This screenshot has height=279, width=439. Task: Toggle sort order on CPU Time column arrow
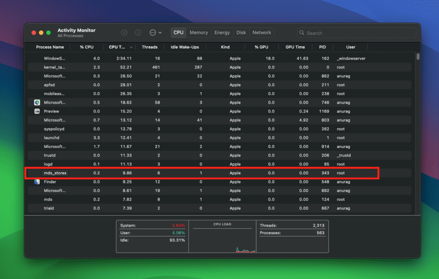point(131,47)
